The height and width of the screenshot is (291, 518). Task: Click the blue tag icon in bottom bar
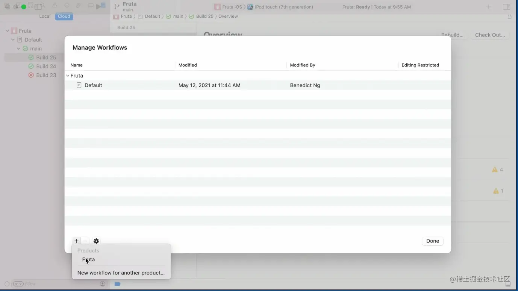click(117, 284)
